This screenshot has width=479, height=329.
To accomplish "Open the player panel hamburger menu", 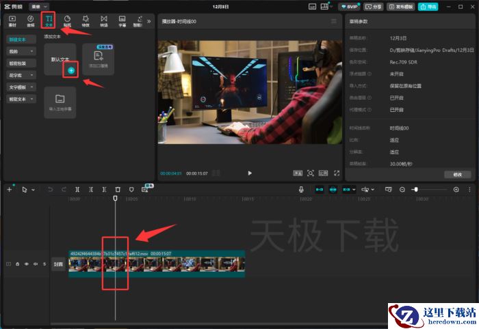I will (x=334, y=21).
